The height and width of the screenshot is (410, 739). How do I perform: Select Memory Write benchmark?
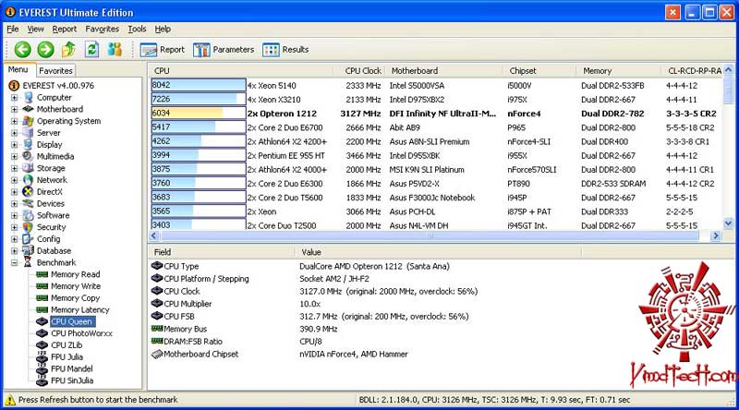click(x=76, y=286)
